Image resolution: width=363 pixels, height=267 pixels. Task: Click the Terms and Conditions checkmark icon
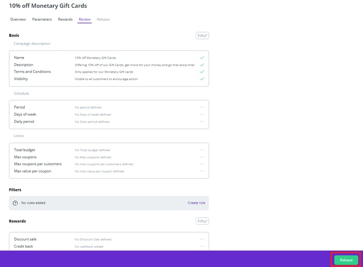(202, 72)
